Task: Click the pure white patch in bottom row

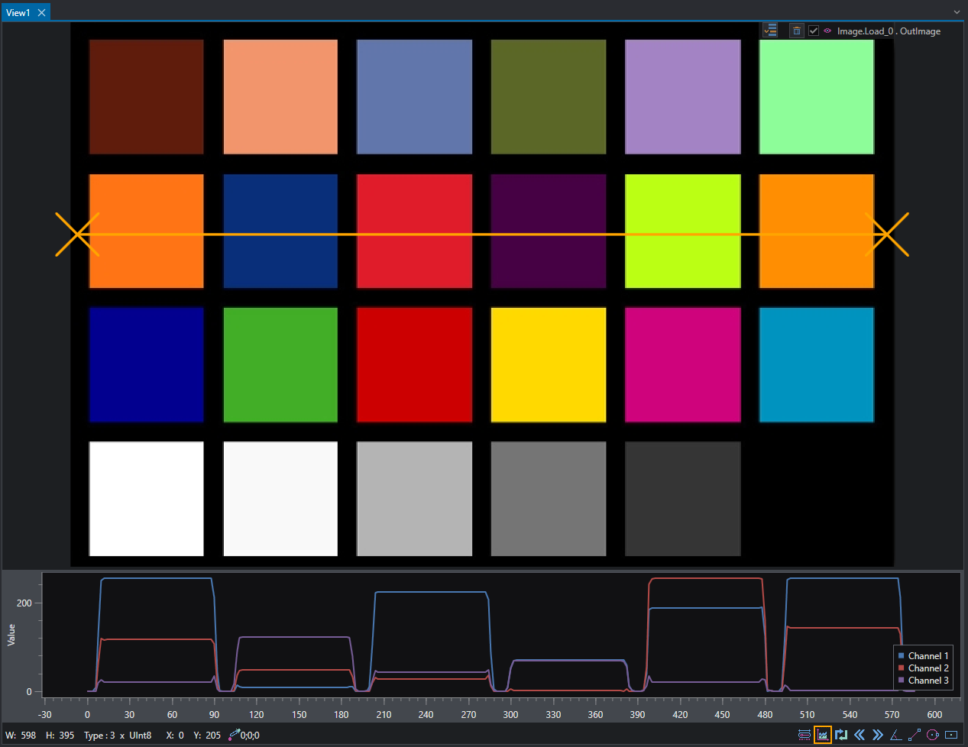Action: (147, 499)
